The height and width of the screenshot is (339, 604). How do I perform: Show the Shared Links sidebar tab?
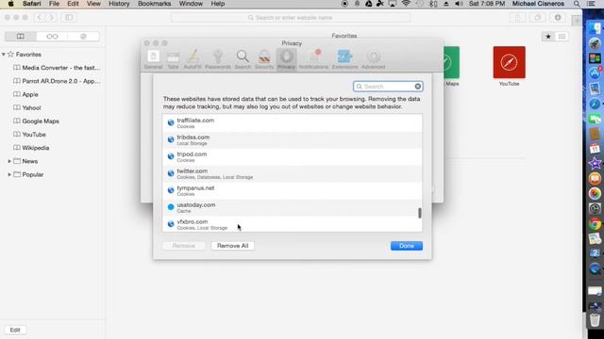pyautogui.click(x=83, y=36)
